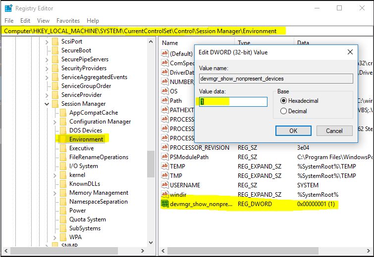Click the ServiceAggregatedEvents folder icon
The height and width of the screenshot is (257, 374).
pos(55,77)
